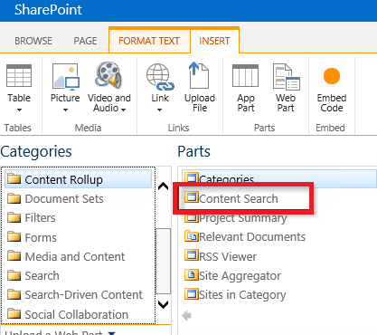The height and width of the screenshot is (335, 377).
Task: Choose the Upload File icon
Action: point(199,75)
